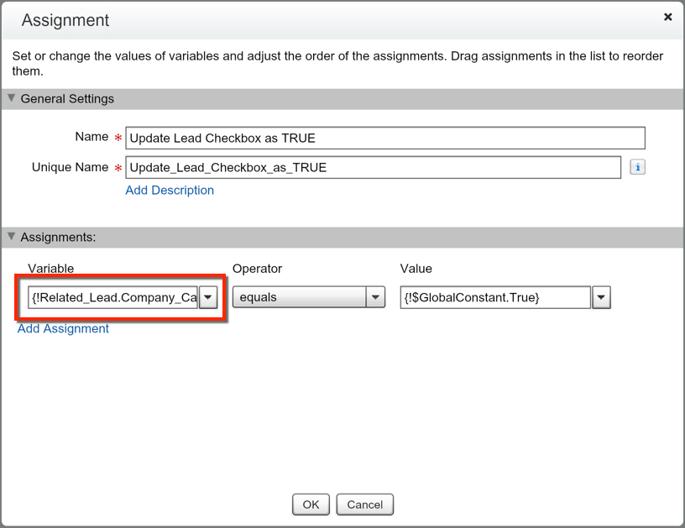
Task: Click the Unique Name info icon
Action: click(637, 167)
